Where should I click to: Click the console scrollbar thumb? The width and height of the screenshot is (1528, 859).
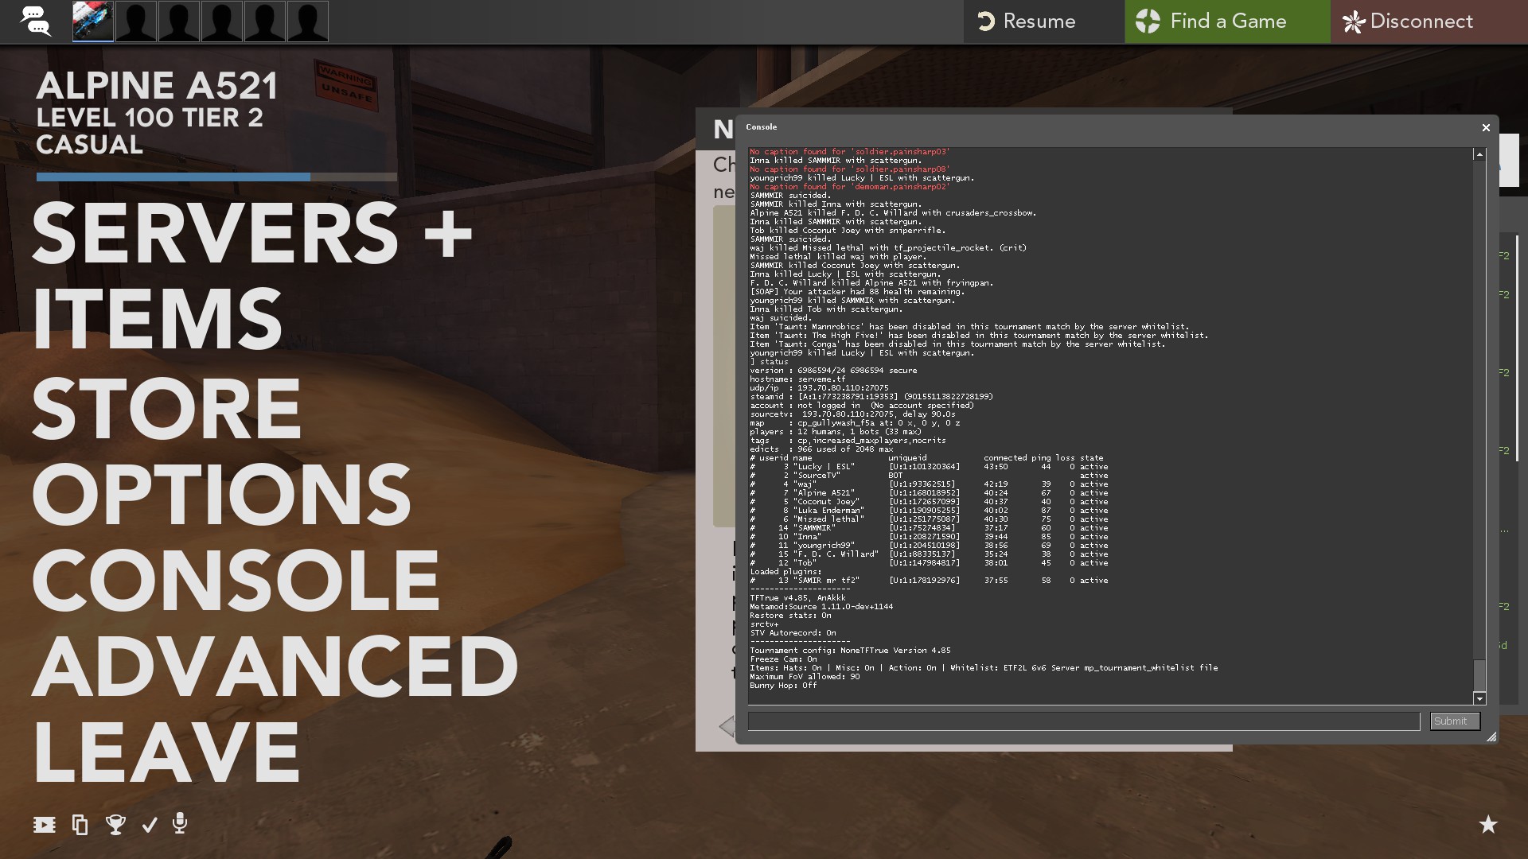(x=1479, y=674)
